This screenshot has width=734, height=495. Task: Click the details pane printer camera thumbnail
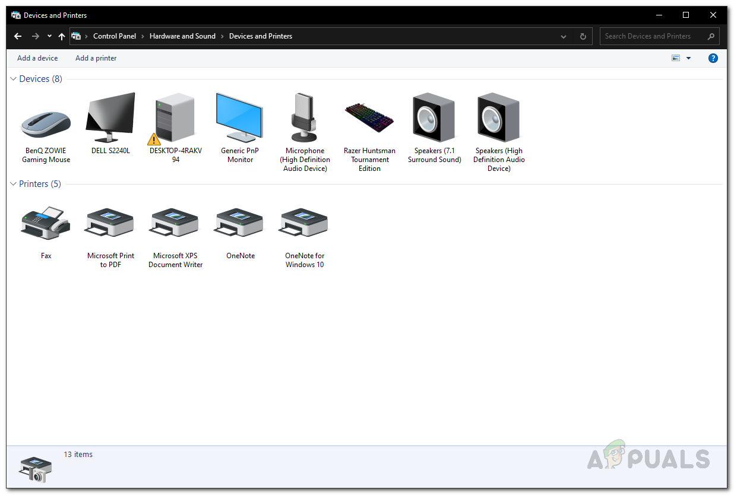pos(34,469)
